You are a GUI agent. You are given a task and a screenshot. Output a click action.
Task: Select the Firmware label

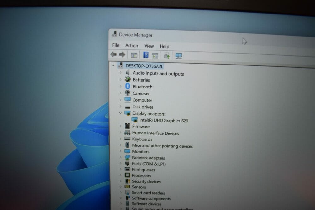pos(141,126)
